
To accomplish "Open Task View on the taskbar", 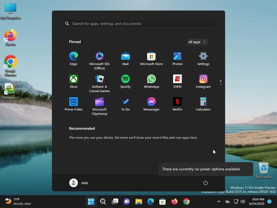I will point(115,201).
